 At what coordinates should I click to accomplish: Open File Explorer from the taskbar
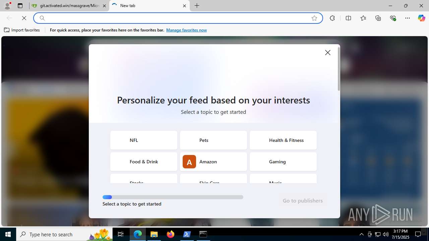154,234
